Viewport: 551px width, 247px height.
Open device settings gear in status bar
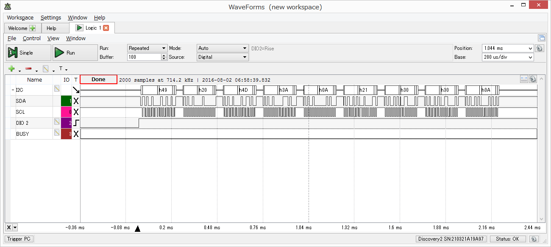pos(534,239)
